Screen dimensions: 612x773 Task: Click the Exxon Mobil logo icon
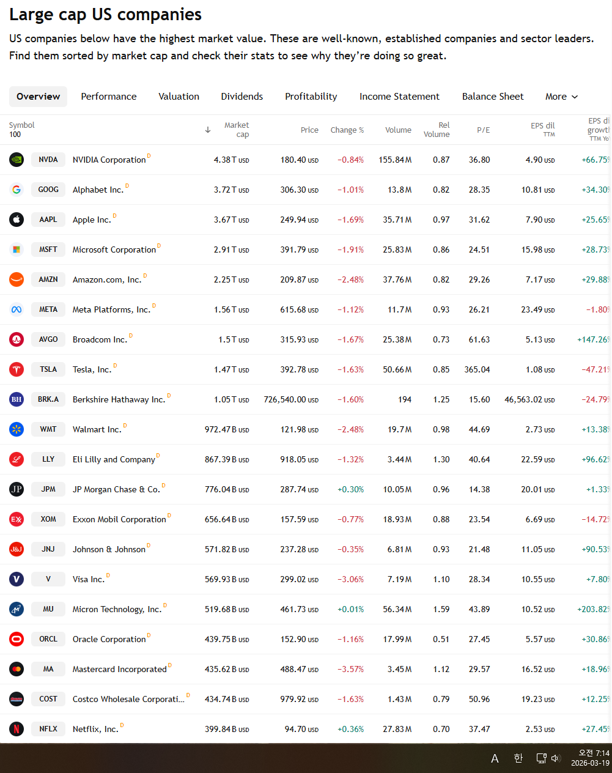tap(17, 519)
